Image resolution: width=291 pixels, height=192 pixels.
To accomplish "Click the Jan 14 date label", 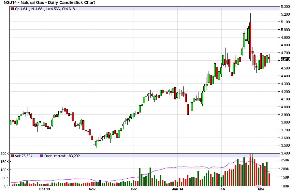I will pyautogui.click(x=177, y=189).
